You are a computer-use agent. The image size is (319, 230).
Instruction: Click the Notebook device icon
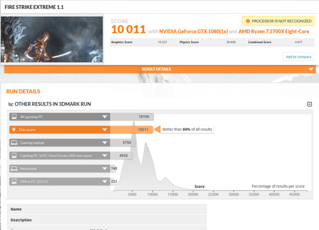tap(13, 168)
